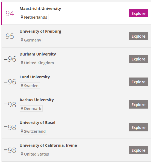The width and height of the screenshot is (152, 163).
Task: Open Explore for Durham University
Action: 138,59
